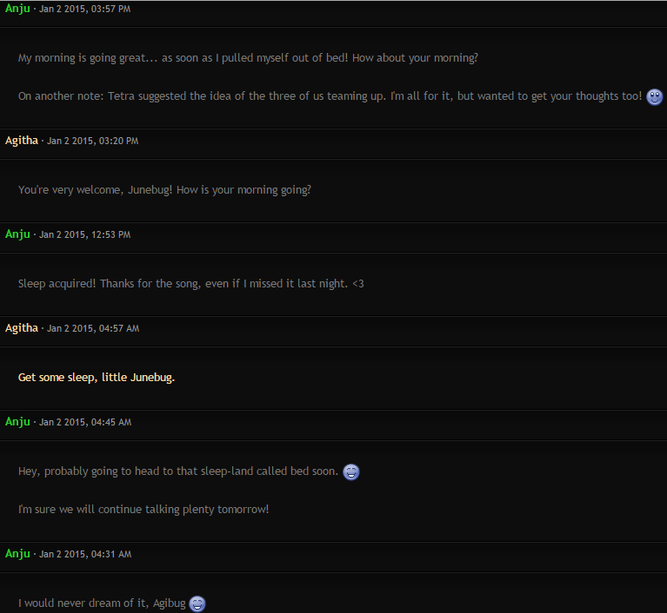Click the "Jan 2 2015, 03:20 PM" timestamp
The image size is (667, 613).
click(92, 141)
